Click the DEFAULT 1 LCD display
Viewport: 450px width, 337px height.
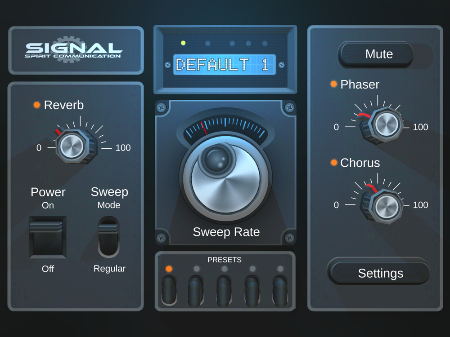pos(225,65)
